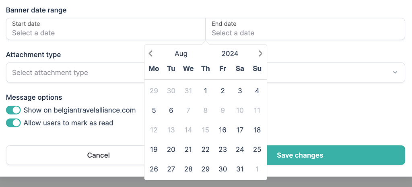Toggle Show on belgiantravelalliance.com switch

(13, 110)
